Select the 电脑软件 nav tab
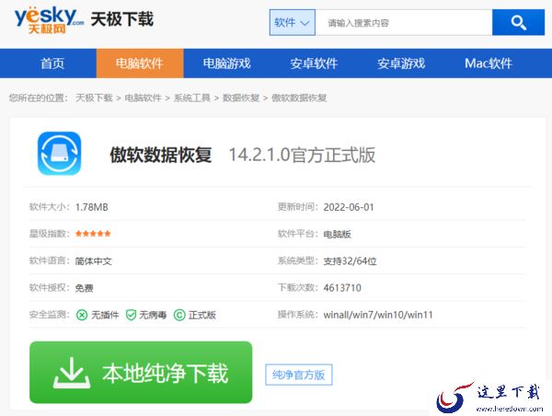552x416 pixels. point(140,64)
